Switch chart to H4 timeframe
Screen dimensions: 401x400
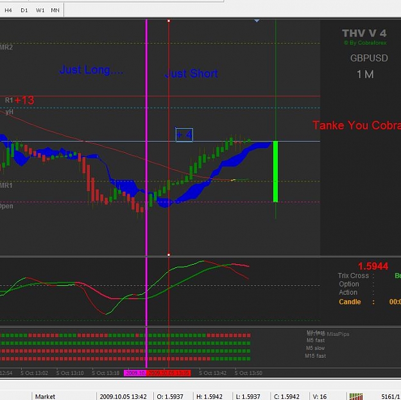coord(8,10)
